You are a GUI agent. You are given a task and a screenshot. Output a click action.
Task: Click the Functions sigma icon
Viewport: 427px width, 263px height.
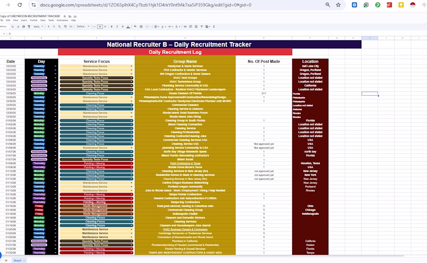[214, 27]
